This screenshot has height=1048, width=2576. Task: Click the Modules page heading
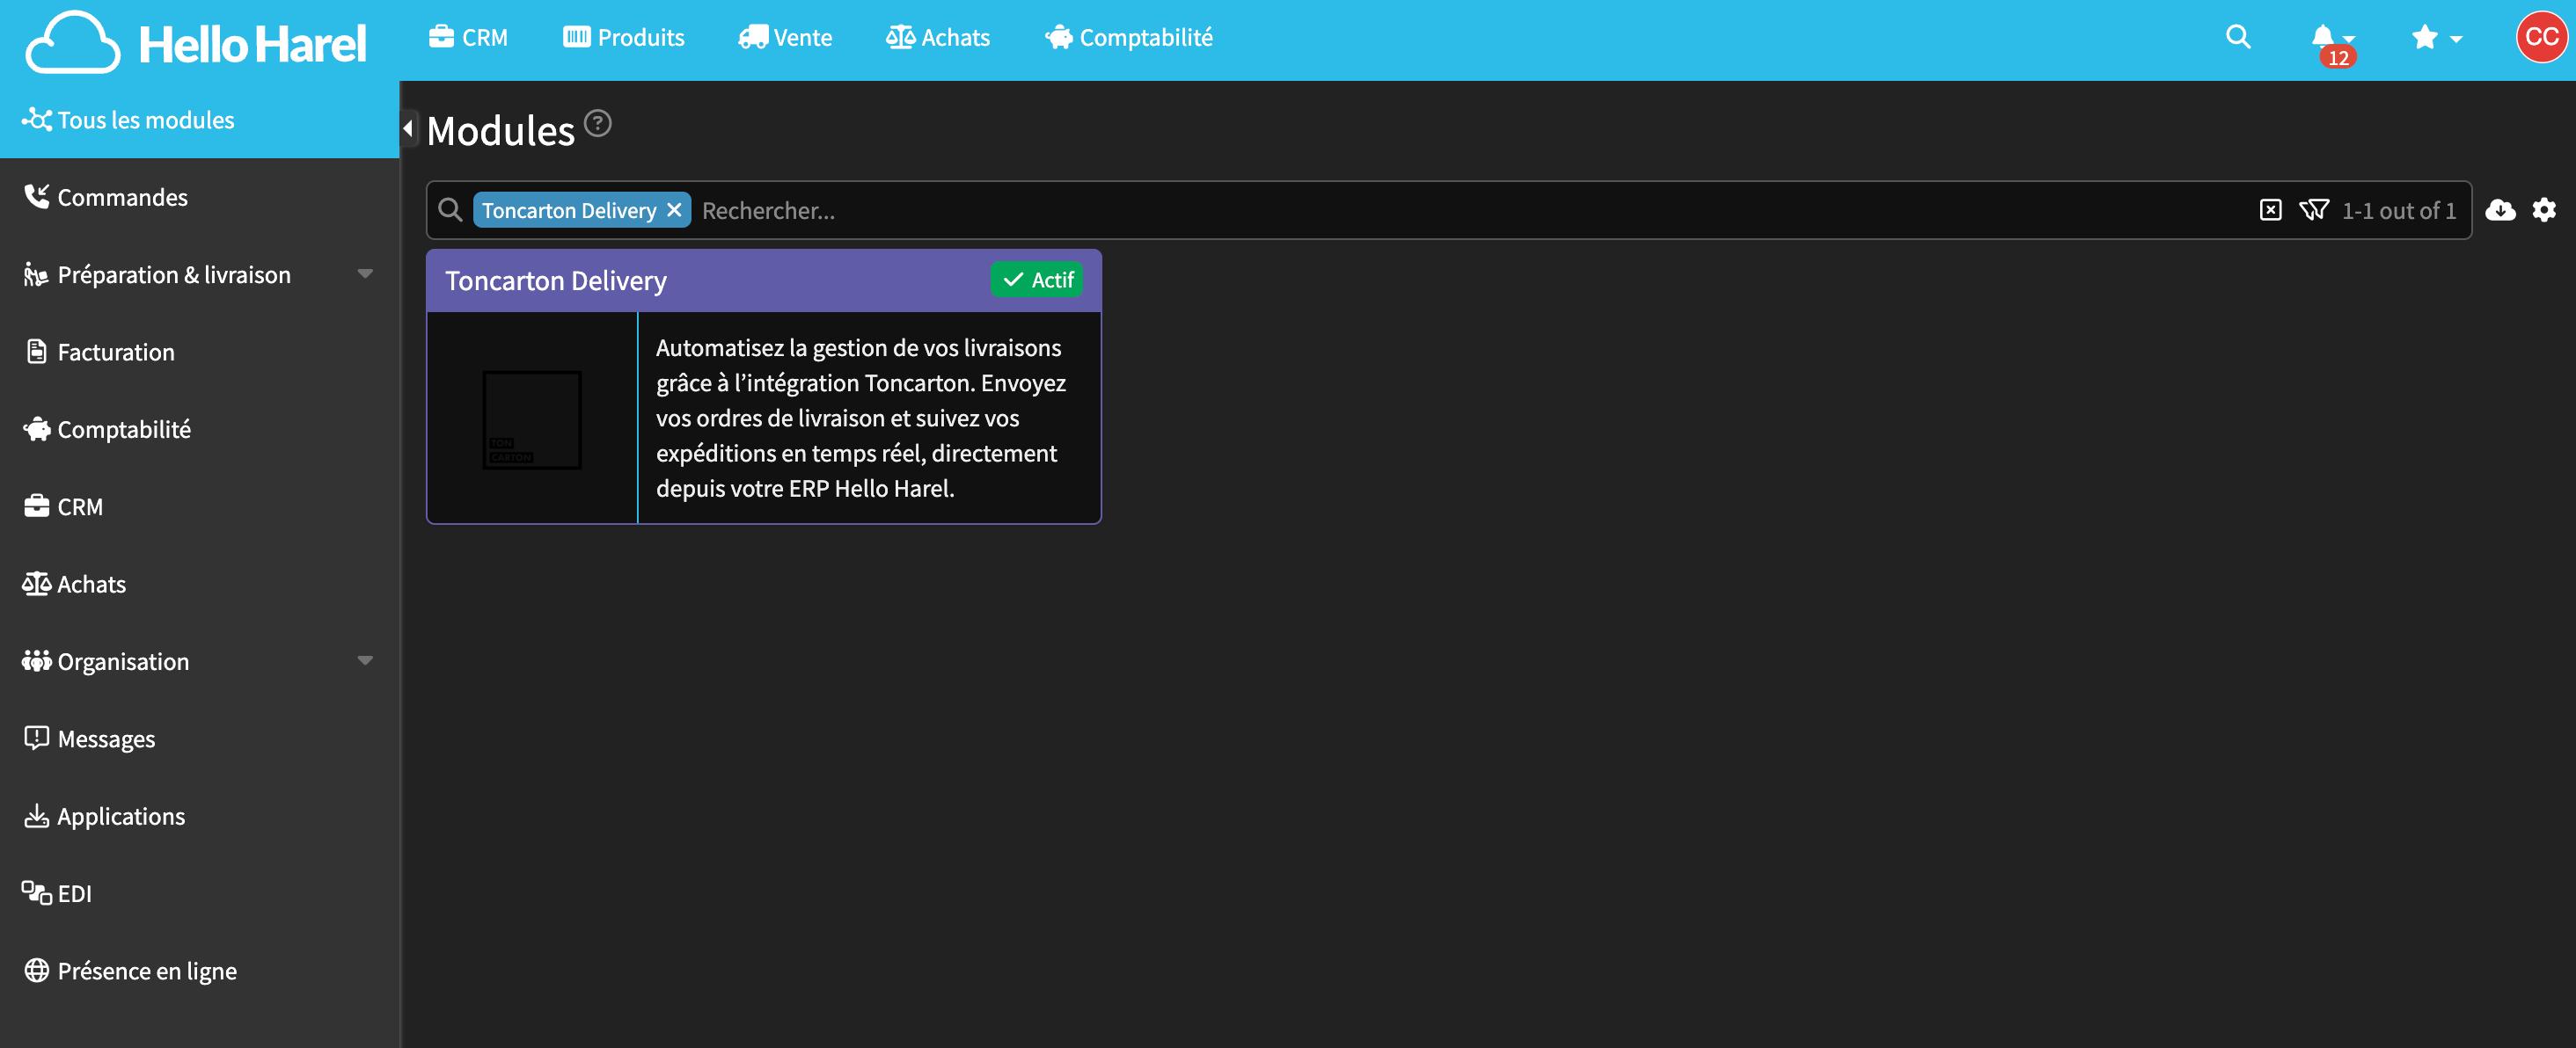coord(501,131)
